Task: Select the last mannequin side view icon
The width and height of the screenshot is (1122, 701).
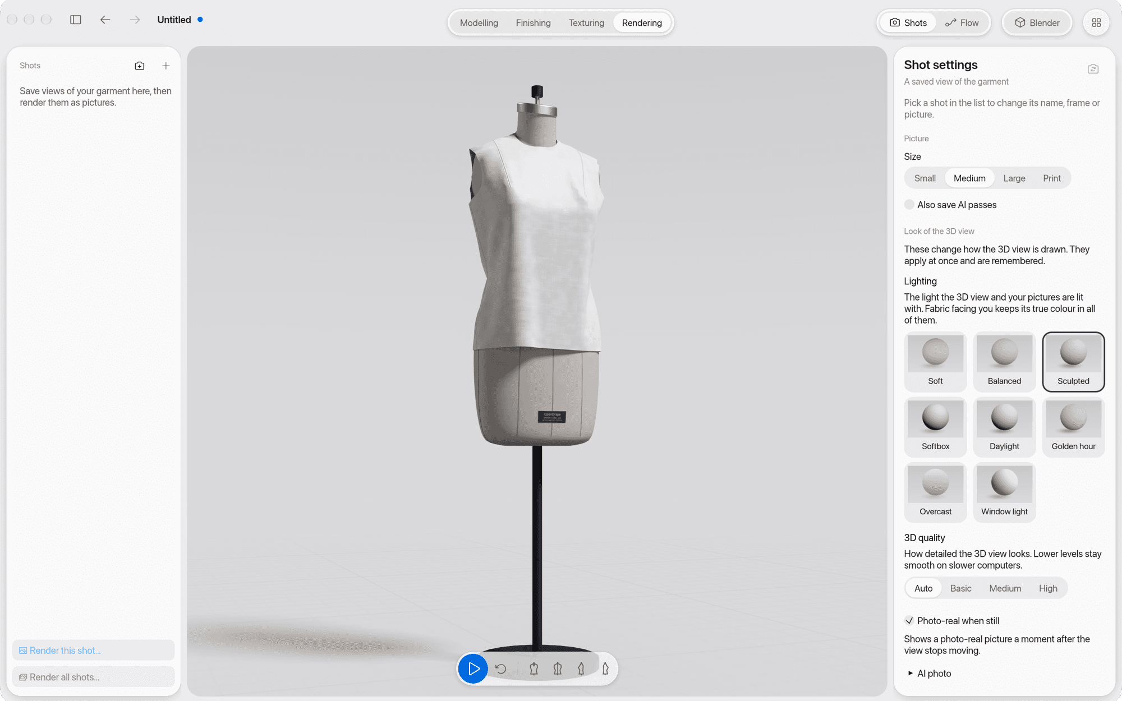Action: (x=605, y=668)
